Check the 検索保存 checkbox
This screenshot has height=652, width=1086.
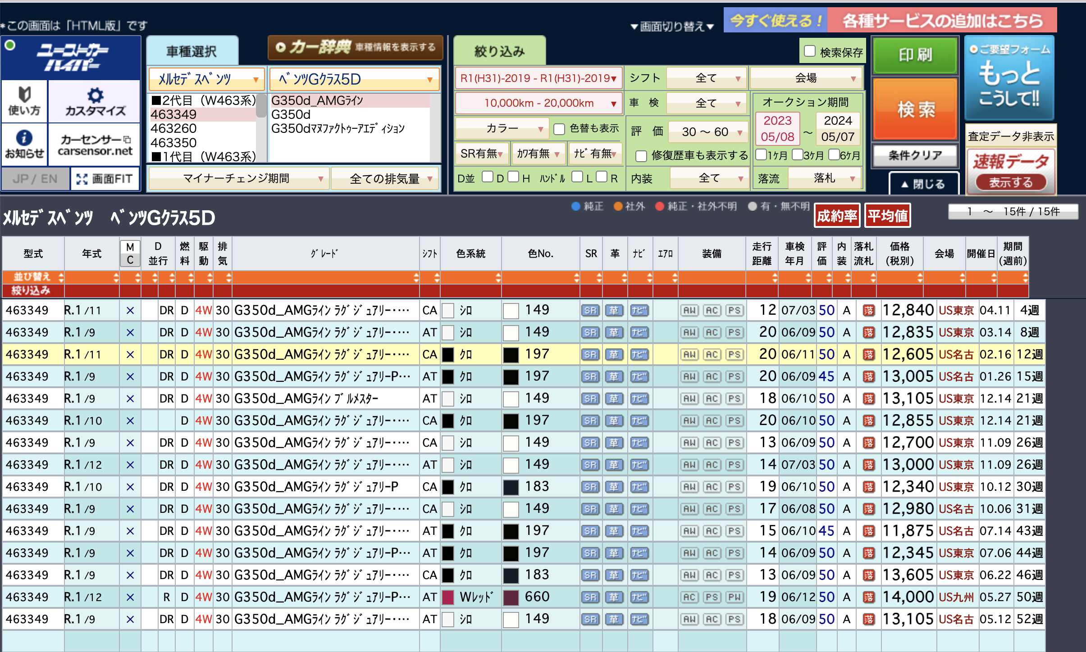(810, 51)
